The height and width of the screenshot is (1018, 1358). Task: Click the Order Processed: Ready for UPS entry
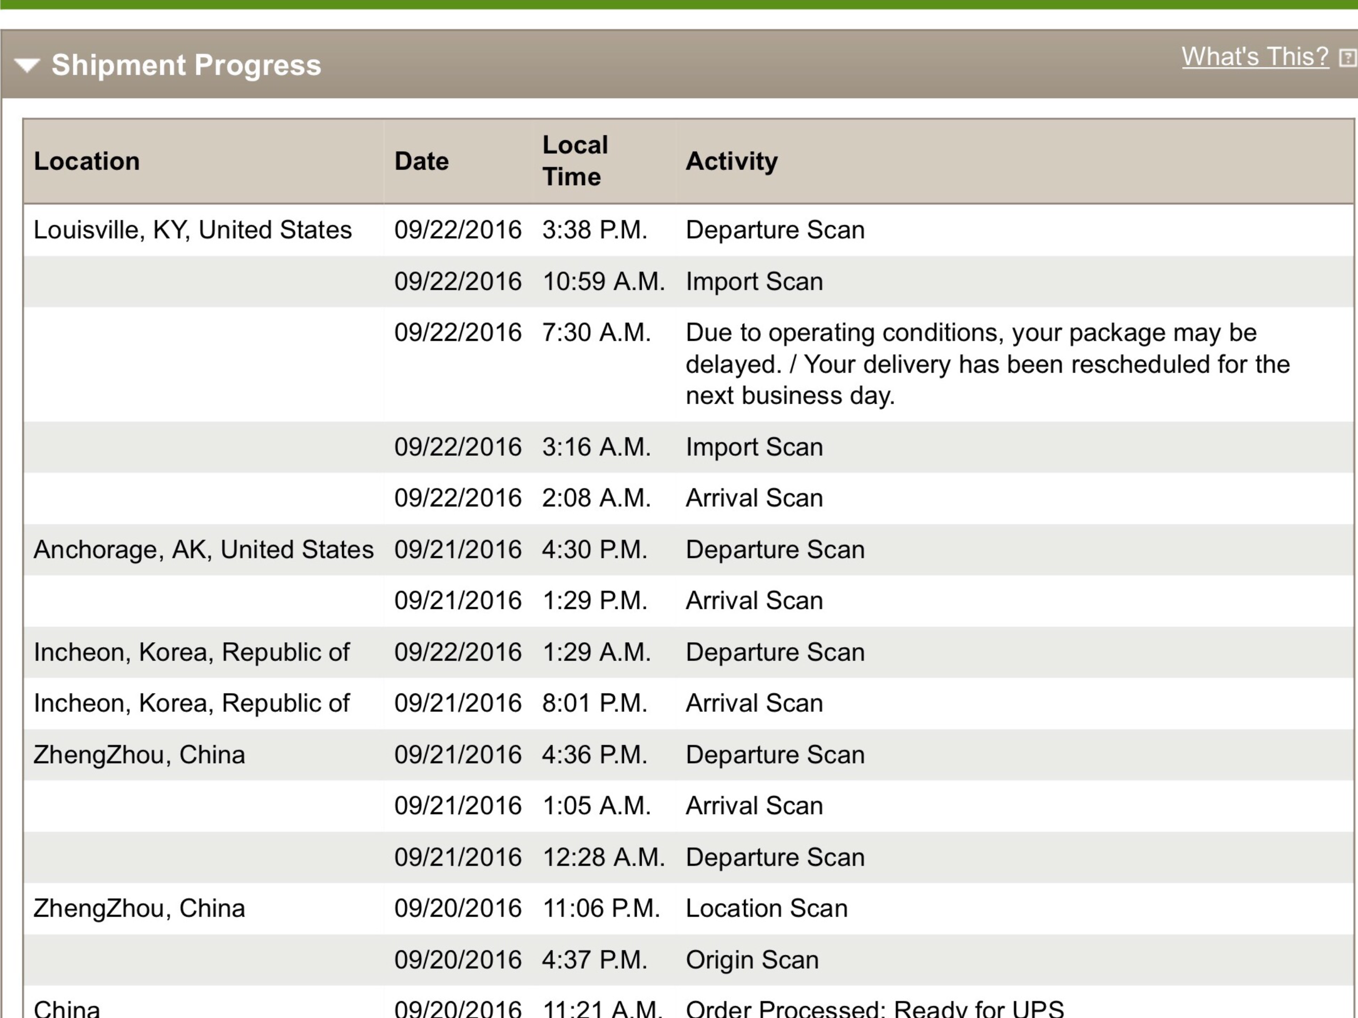(874, 1008)
